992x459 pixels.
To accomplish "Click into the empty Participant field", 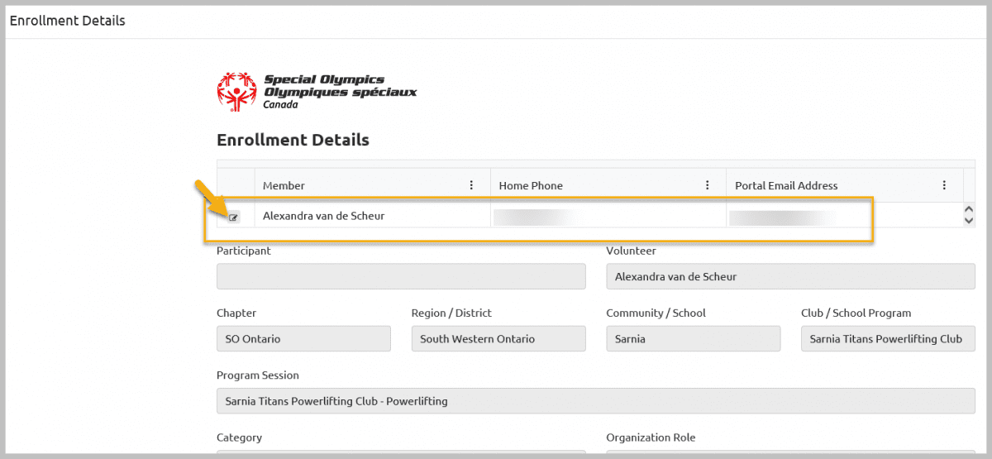I will [401, 276].
